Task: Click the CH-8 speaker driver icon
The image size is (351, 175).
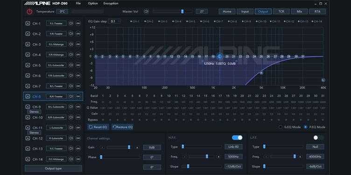Action: 28,96
